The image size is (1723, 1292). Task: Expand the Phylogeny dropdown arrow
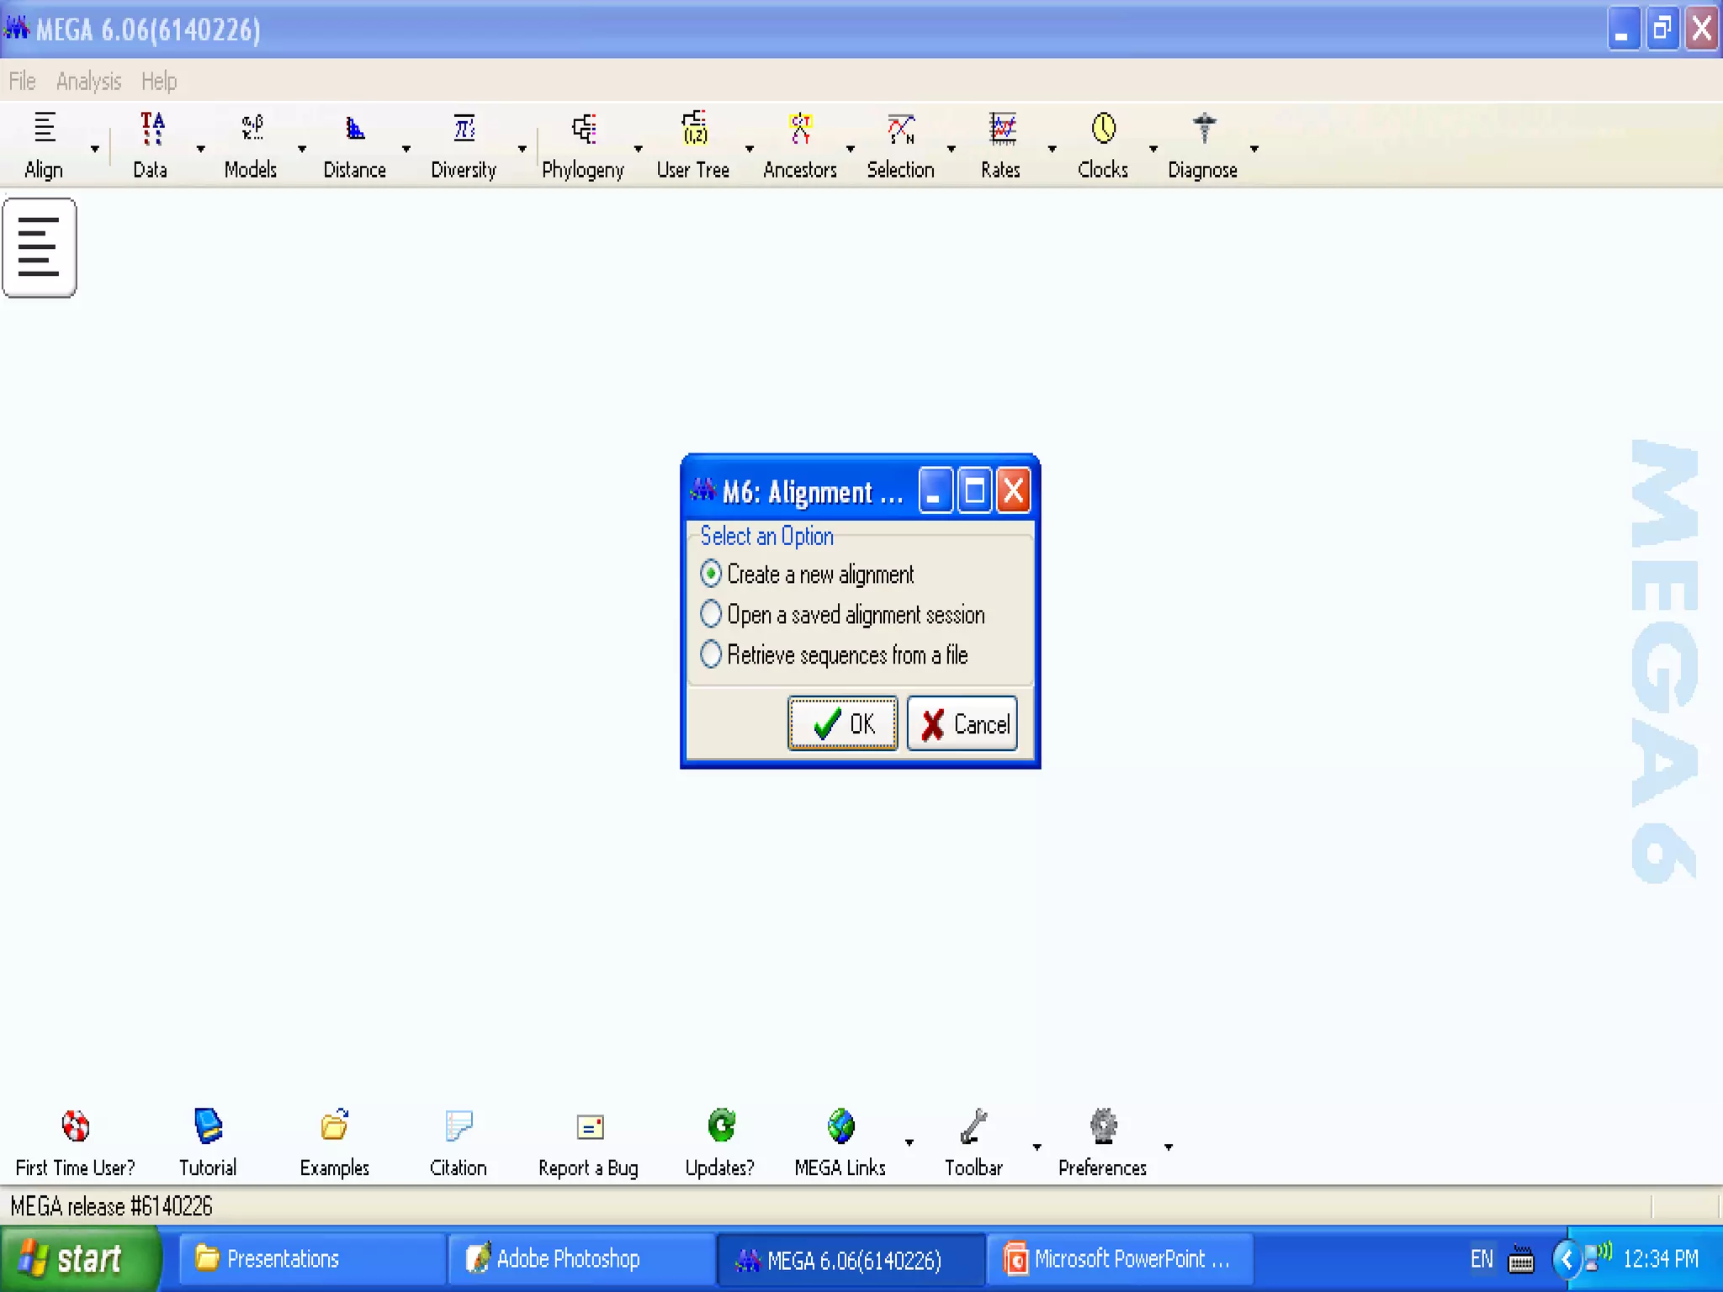tap(639, 149)
